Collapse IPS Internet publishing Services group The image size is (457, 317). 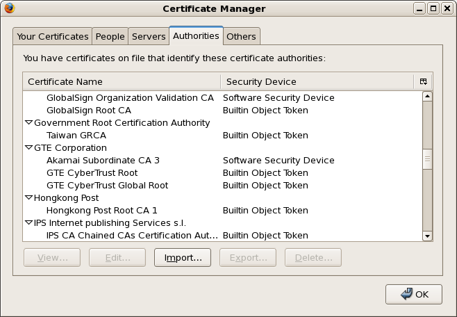point(28,223)
